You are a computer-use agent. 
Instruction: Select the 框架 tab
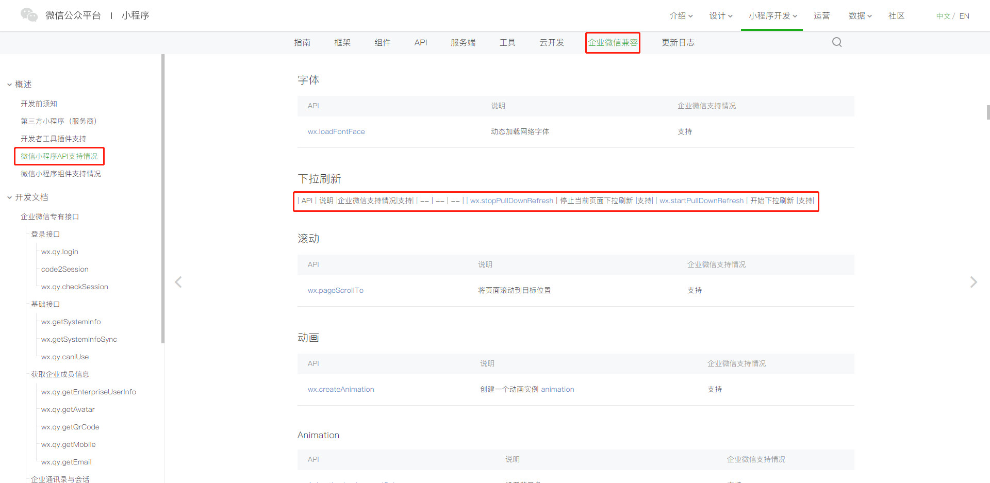pyautogui.click(x=342, y=42)
